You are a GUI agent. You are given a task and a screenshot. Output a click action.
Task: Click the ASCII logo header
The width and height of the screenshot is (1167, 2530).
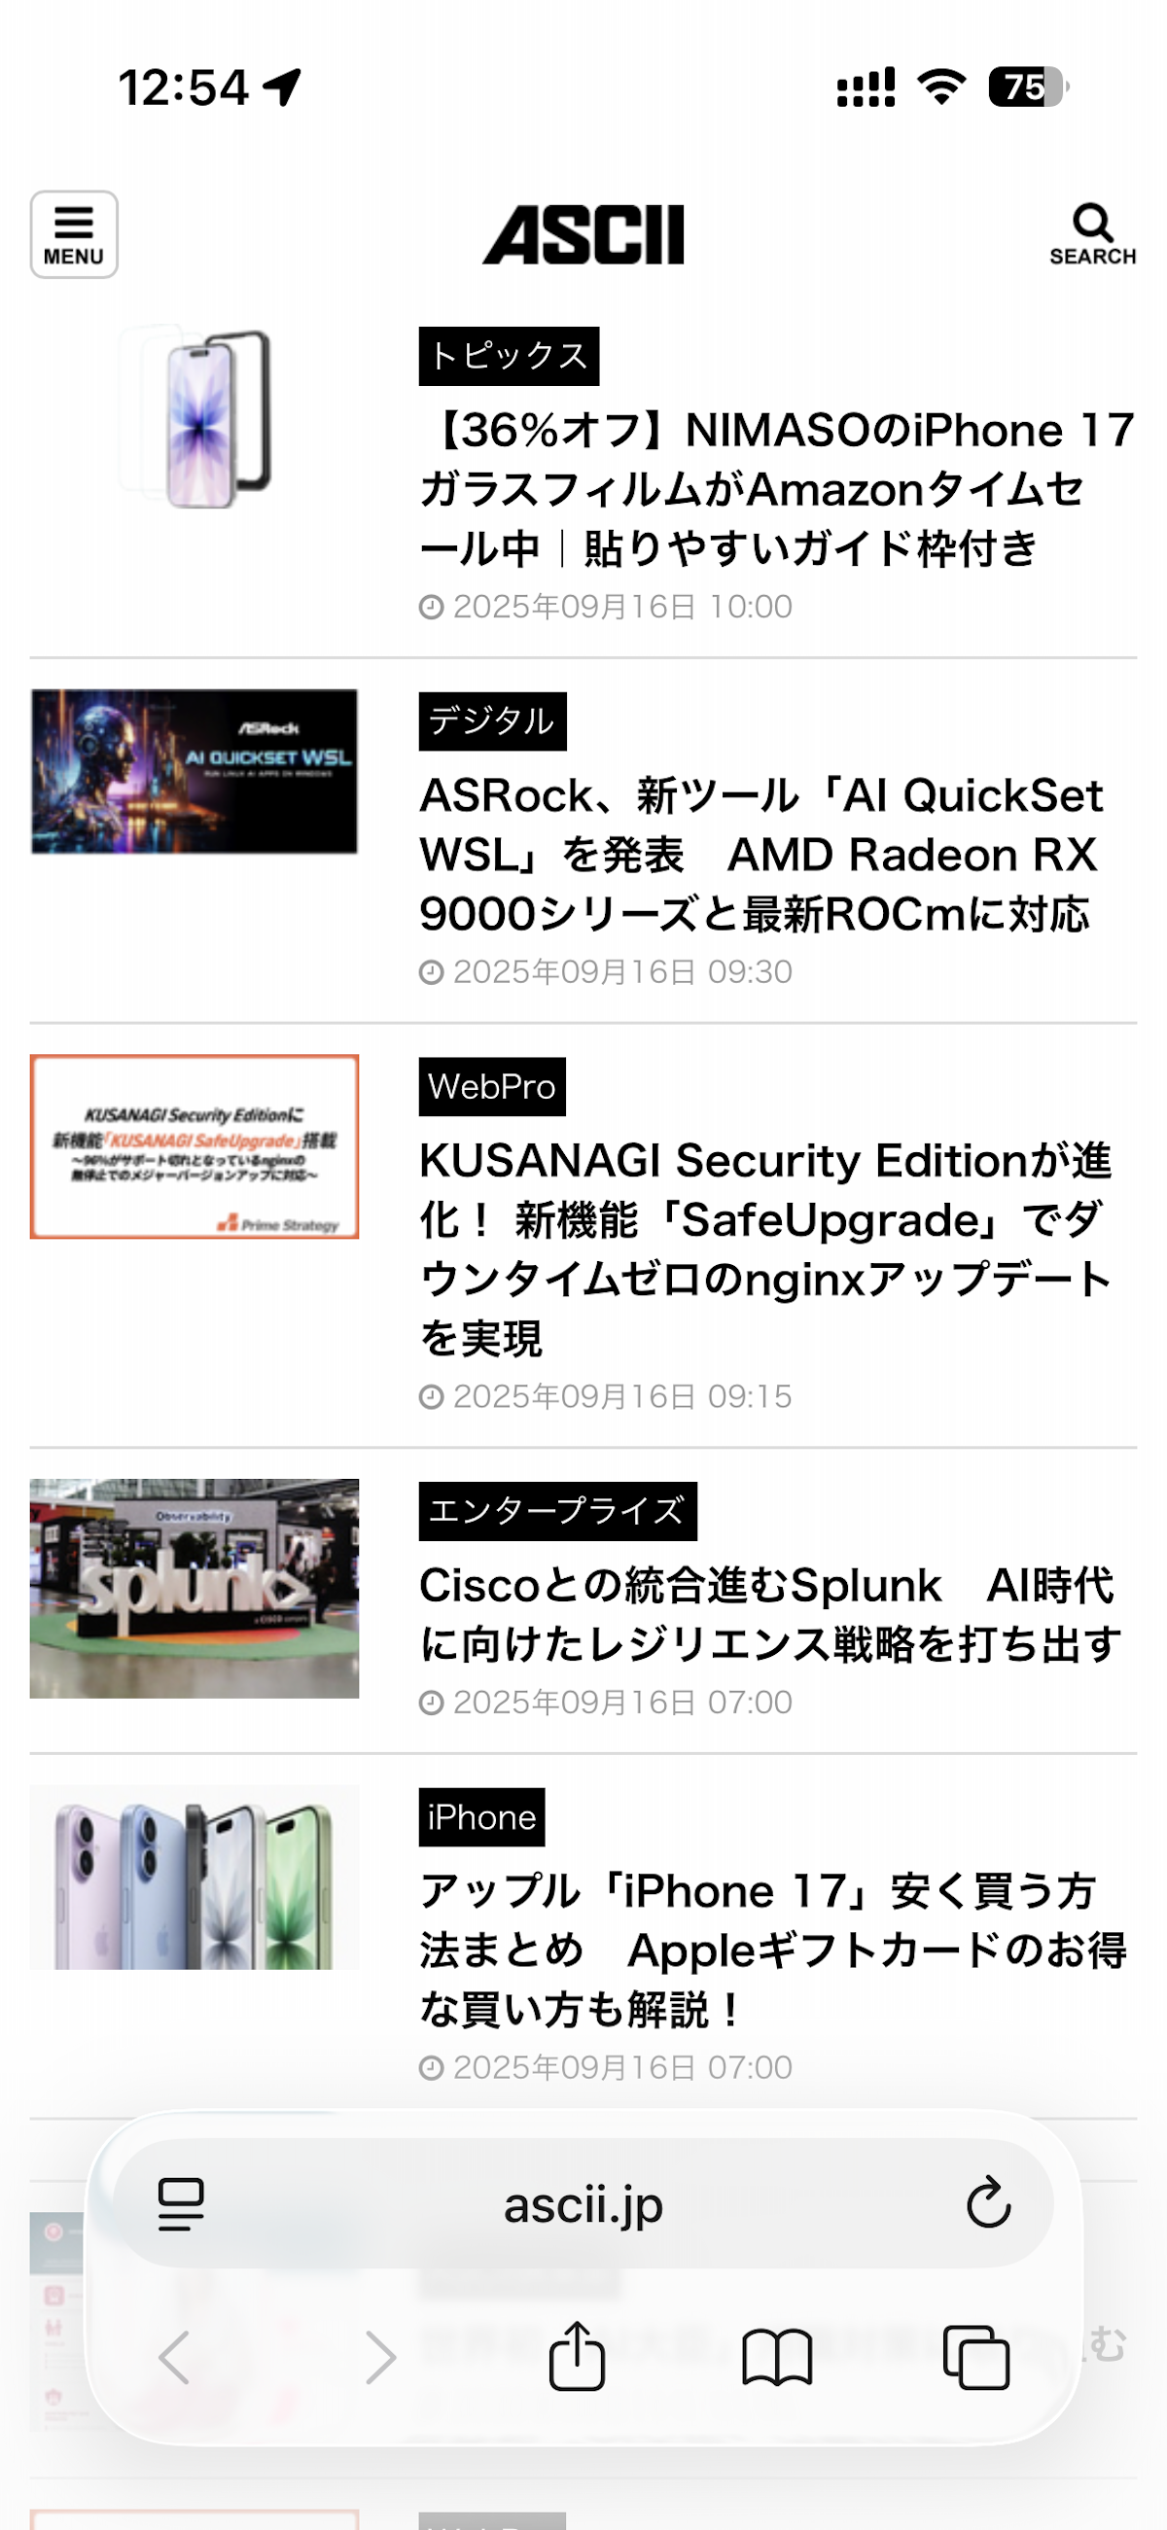[x=583, y=234]
